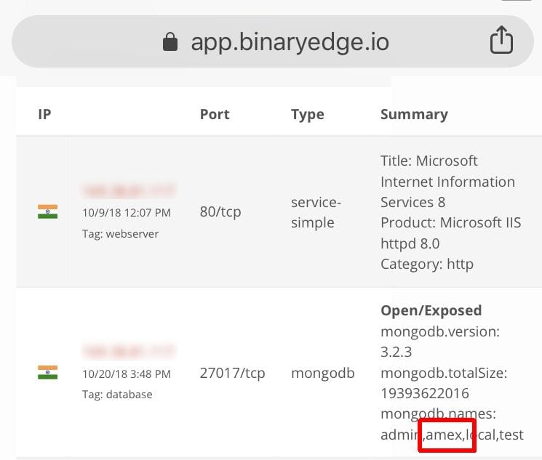Click the Tag: database label
This screenshot has height=460, width=542.
[117, 395]
